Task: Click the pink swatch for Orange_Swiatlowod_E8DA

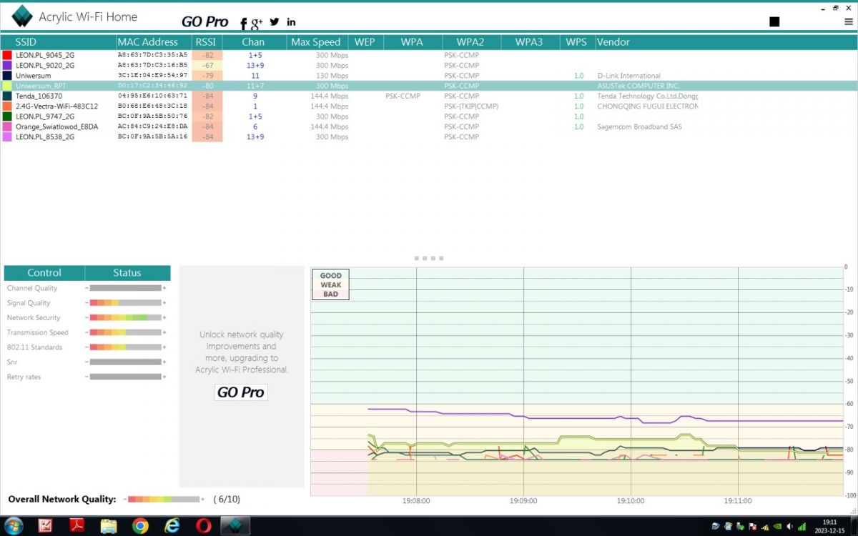Action: point(7,126)
